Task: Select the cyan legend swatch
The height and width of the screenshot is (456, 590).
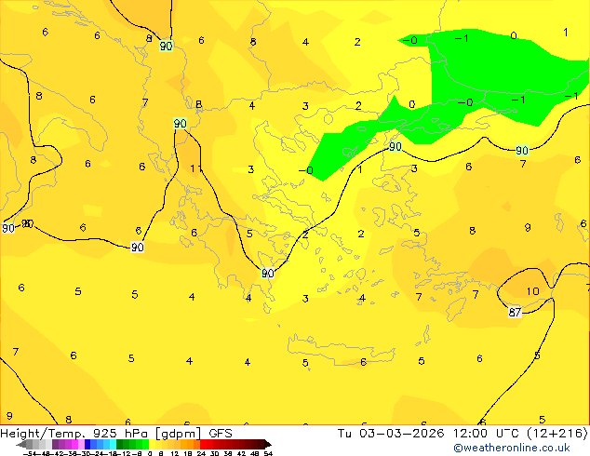Action: coord(113,444)
